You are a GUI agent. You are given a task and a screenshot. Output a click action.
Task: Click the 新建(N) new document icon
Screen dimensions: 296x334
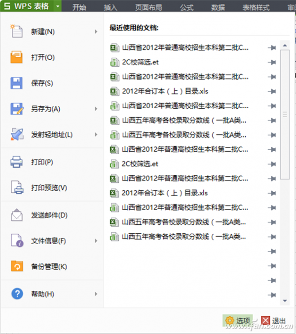click(x=17, y=31)
